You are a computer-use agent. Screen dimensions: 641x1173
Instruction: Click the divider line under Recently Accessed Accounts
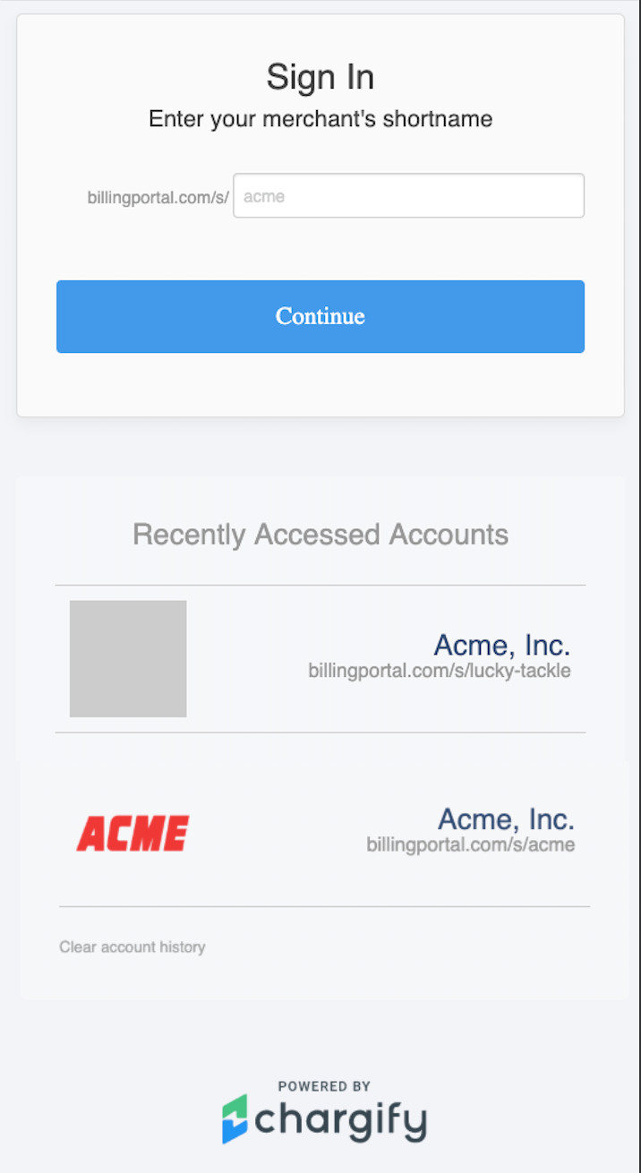coord(320,586)
